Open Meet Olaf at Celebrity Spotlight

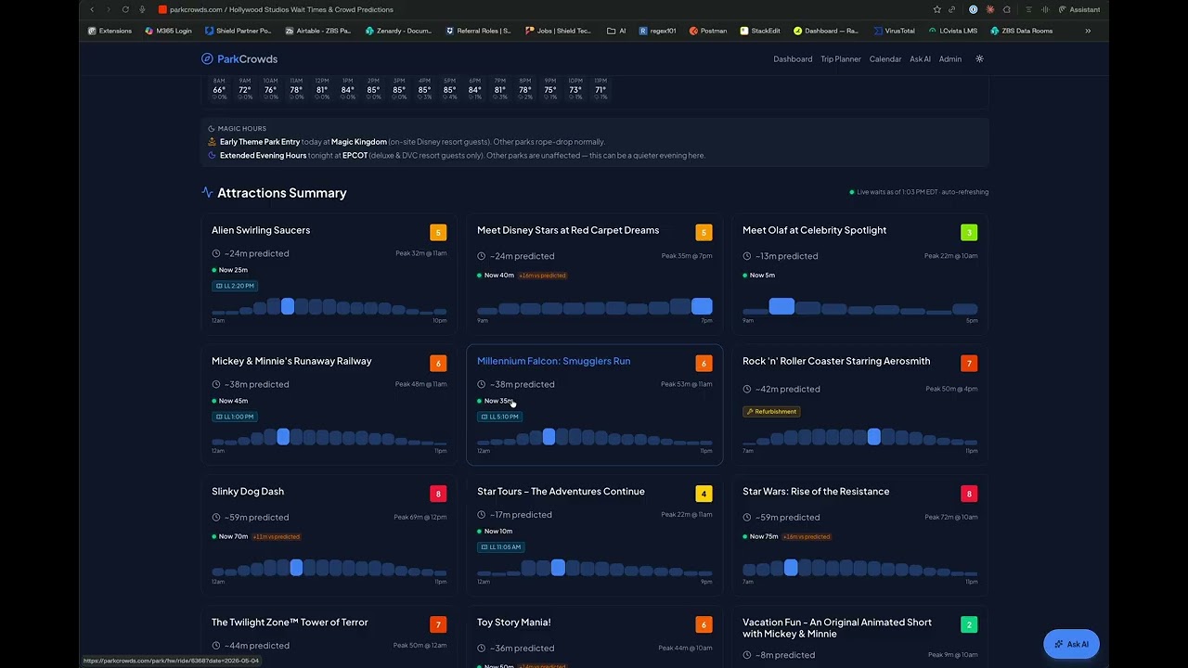point(814,230)
